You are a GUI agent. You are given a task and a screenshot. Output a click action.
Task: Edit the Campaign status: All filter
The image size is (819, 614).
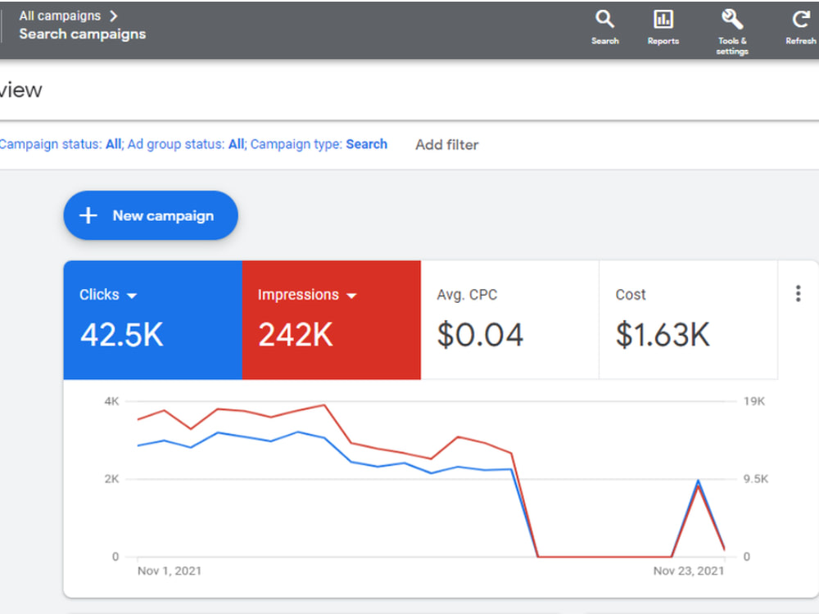(61, 144)
